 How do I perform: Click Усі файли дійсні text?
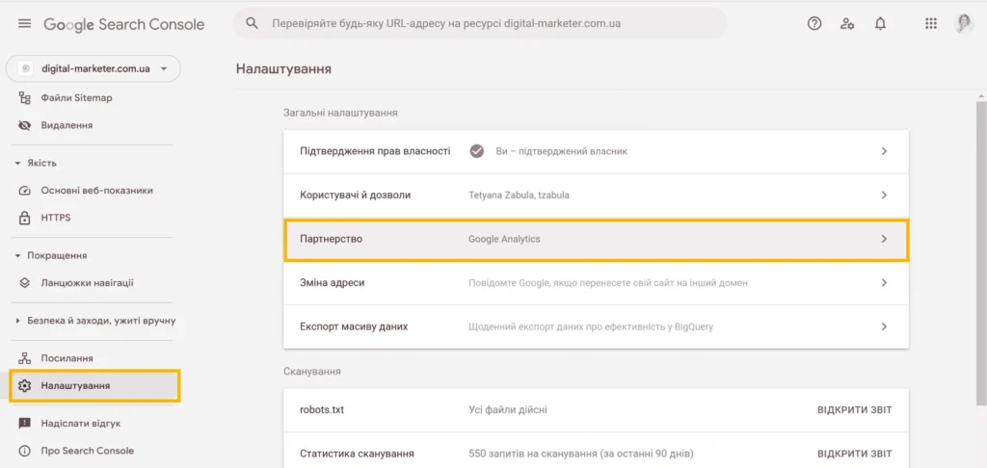tap(508, 410)
